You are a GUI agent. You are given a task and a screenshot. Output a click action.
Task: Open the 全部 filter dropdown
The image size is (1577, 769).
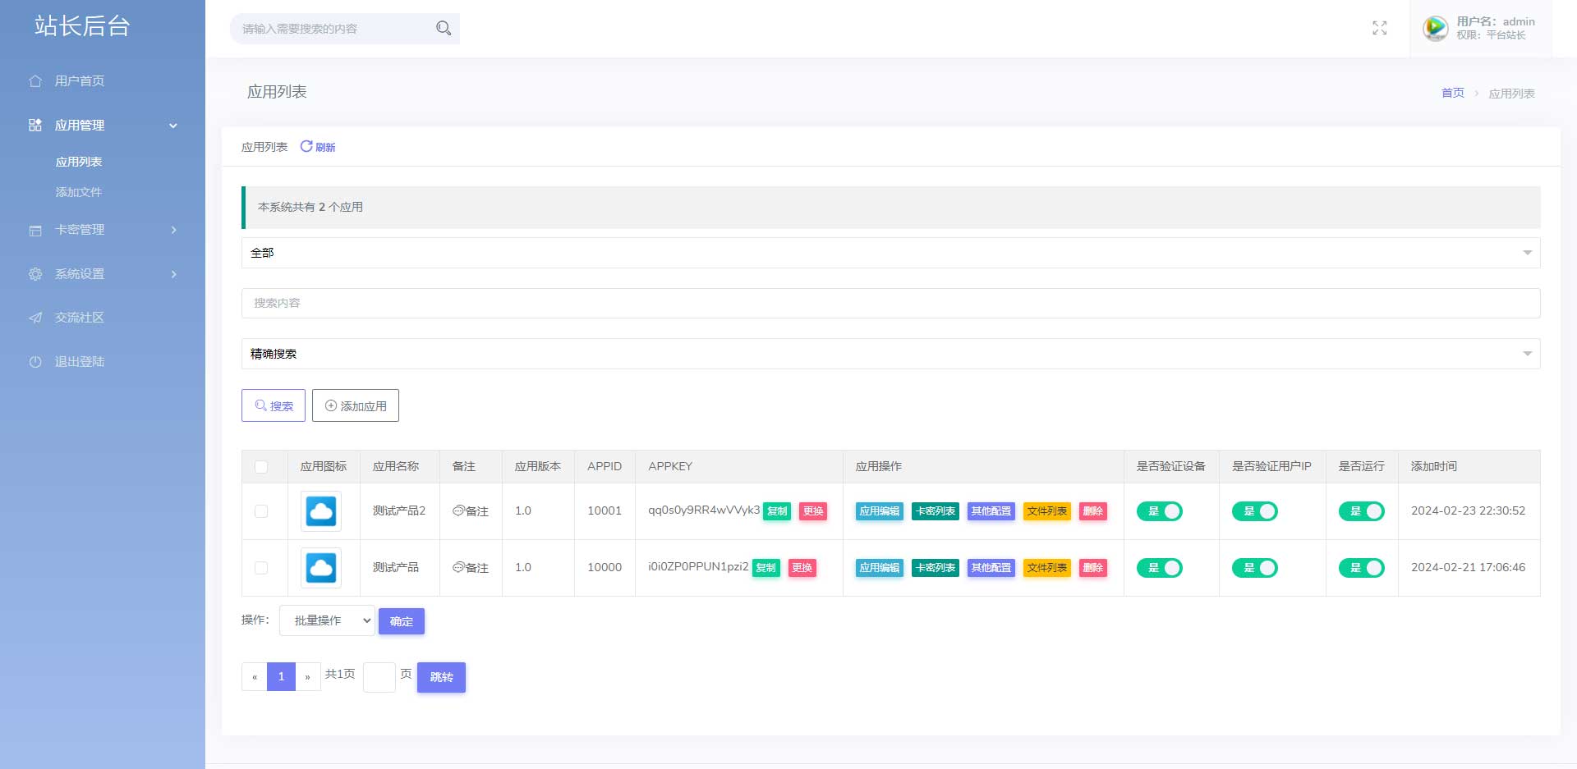click(890, 253)
